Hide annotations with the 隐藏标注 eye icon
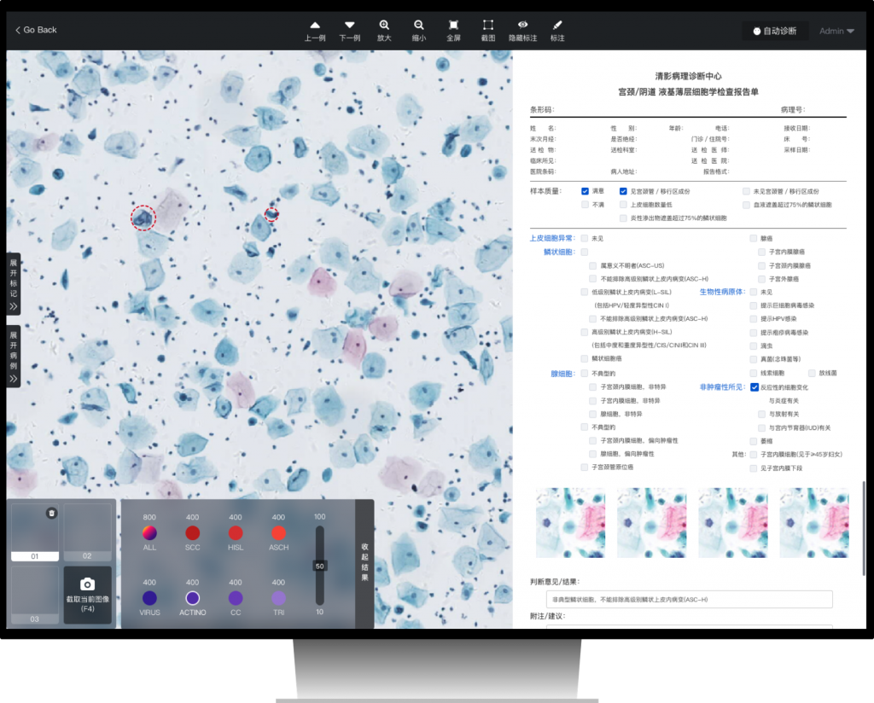Image resolution: width=874 pixels, height=703 pixels. pyautogui.click(x=523, y=31)
